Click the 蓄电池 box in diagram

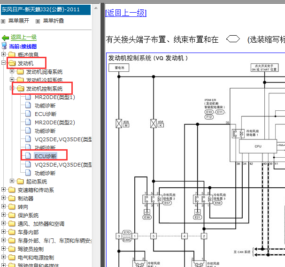119,68
